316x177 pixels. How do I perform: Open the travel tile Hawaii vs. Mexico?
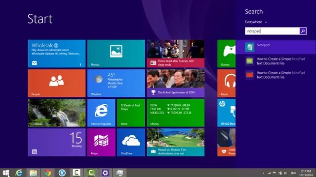click(176, 142)
